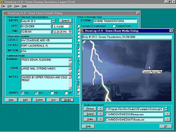Click the Picture button in Media Attachments

(90, 109)
